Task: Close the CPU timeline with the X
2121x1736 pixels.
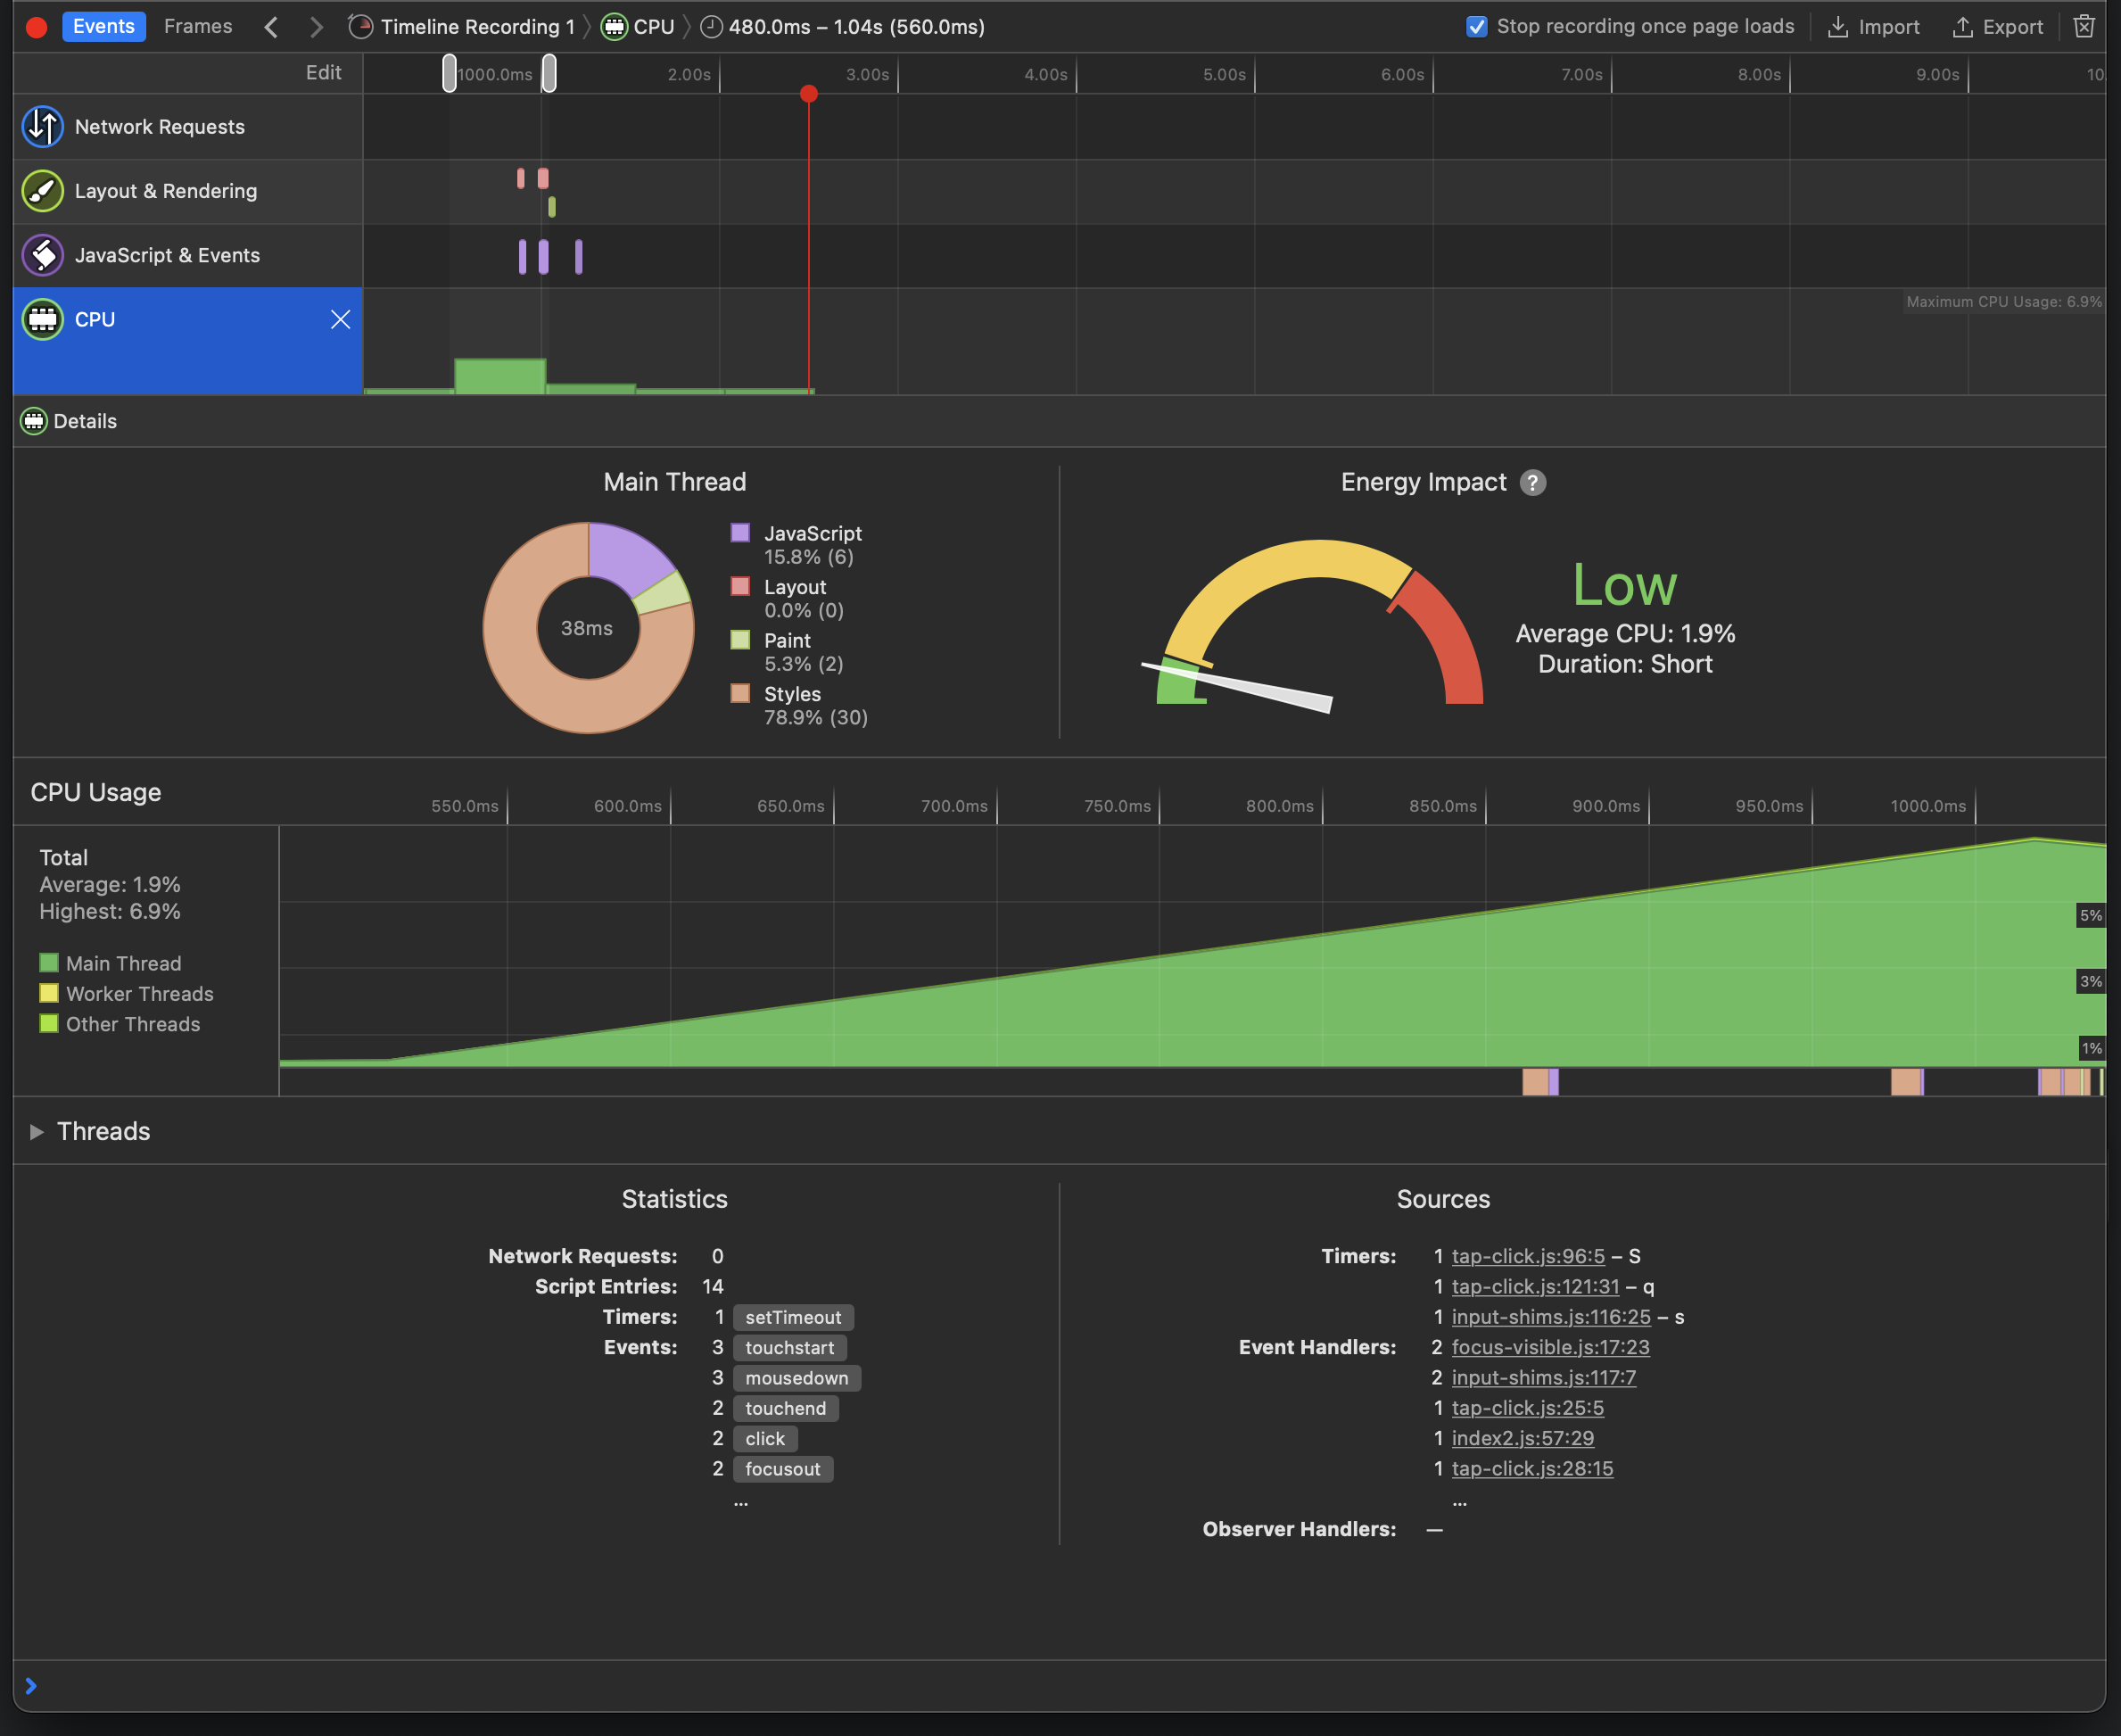Action: (340, 320)
